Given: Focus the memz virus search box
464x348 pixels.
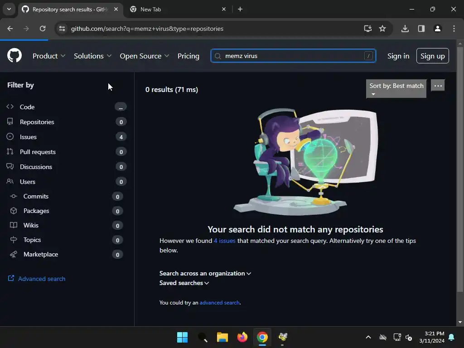Looking at the screenshot, I should [293, 56].
